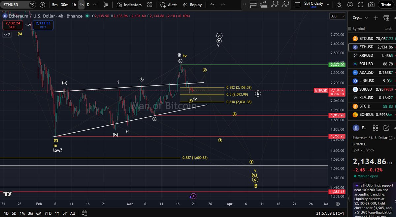Open the USD currency dropdown on price axis
Screen dimensions: 396x217
pos(337,16)
